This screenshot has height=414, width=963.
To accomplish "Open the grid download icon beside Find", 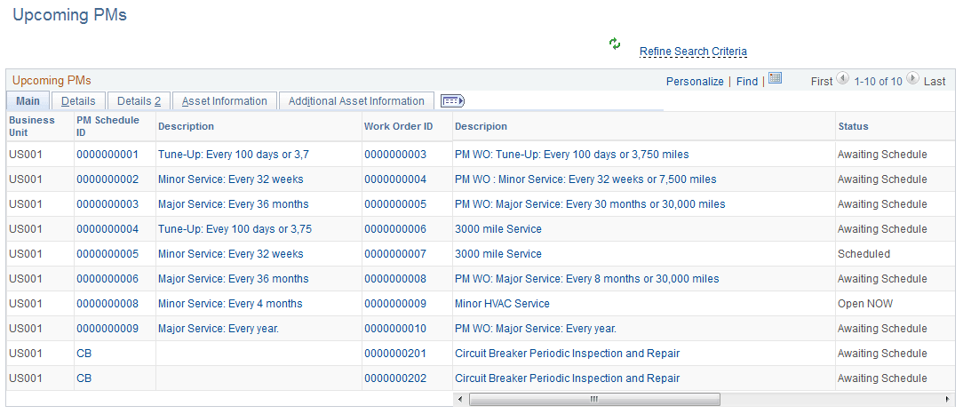I will [x=775, y=78].
